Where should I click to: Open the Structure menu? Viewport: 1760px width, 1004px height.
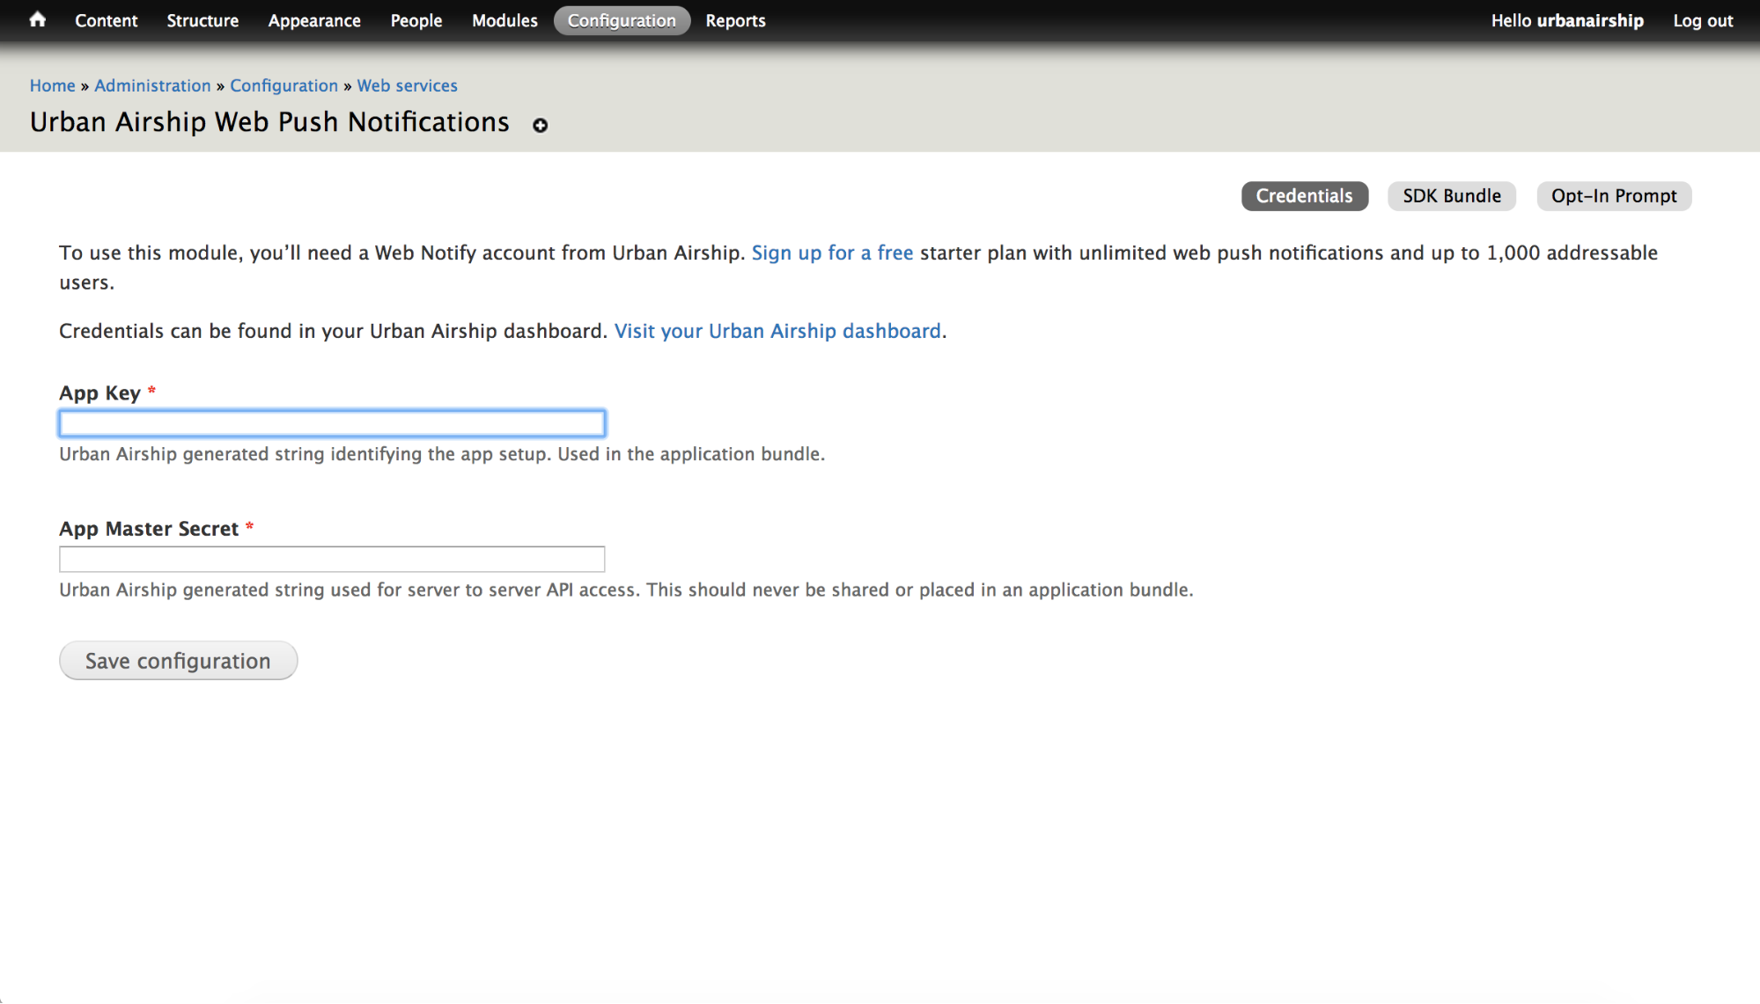click(202, 20)
